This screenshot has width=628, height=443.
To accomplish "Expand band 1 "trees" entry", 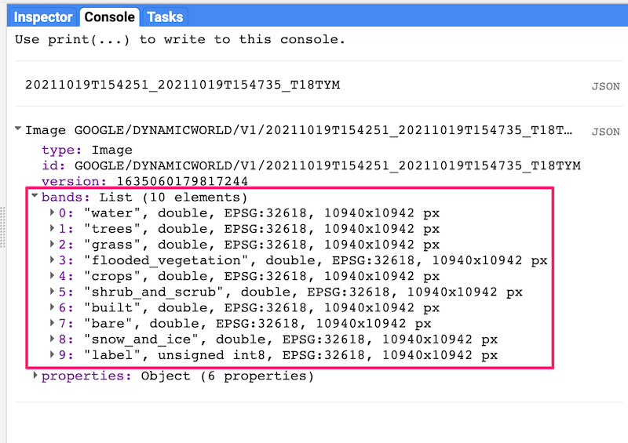I will [53, 228].
